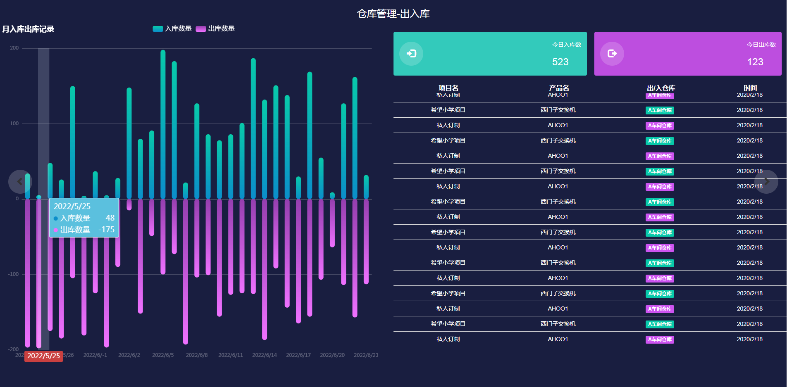Click the 今日入库数 card showing 523
Screen dimensions: 787x387
coord(490,54)
